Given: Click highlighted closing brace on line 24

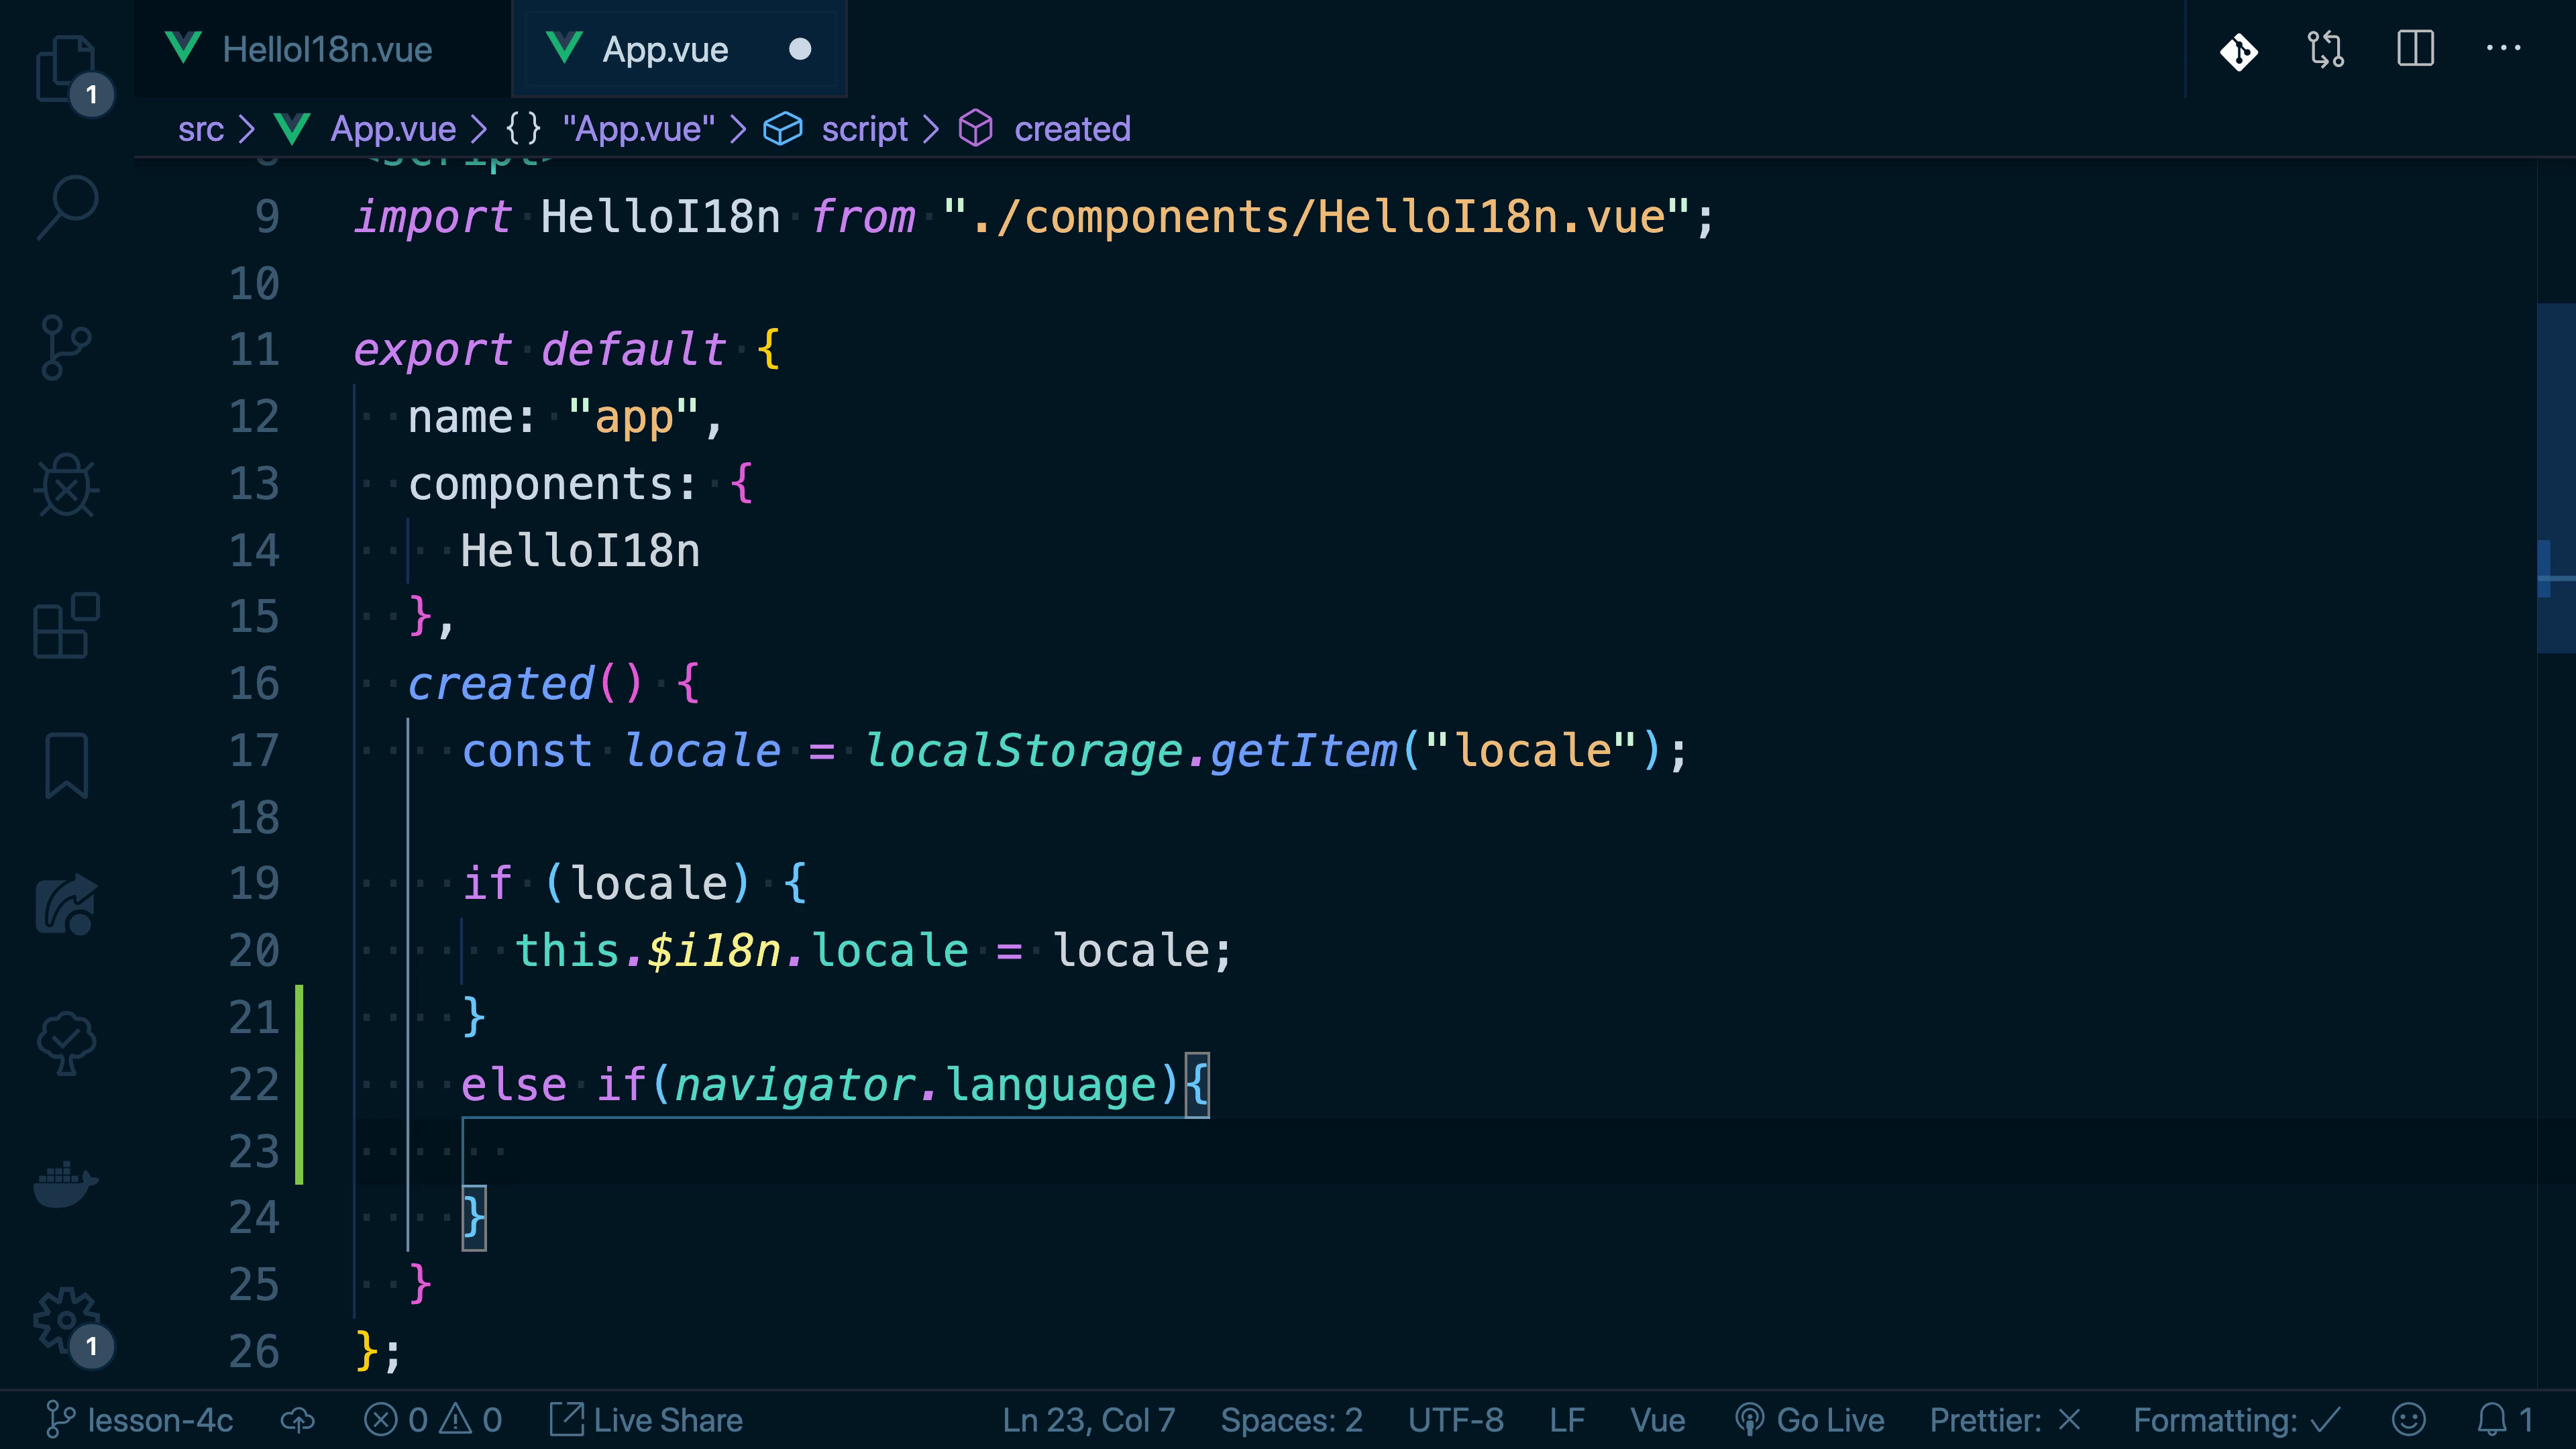Looking at the screenshot, I should coord(474,1218).
